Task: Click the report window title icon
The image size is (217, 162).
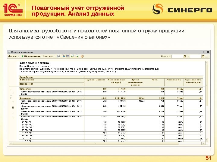Action: coord(9,52)
